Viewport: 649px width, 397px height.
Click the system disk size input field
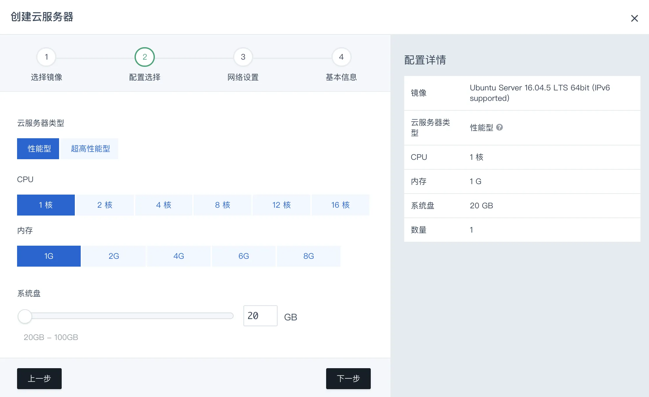pos(260,315)
